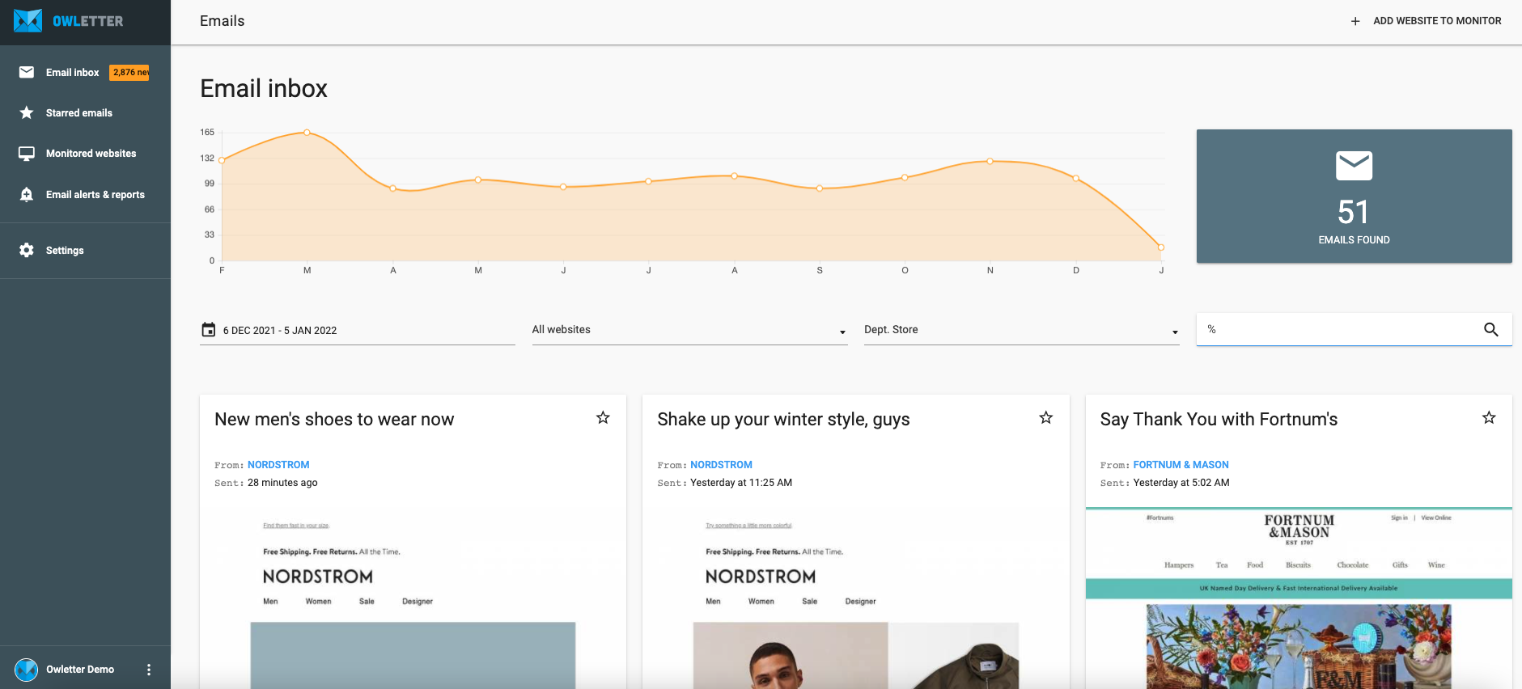
Task: Star the 'Say Thank You with Fortnum's' email
Action: 1488,418
